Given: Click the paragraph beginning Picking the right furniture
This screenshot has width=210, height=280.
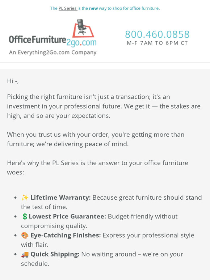Looking at the screenshot, I should [x=104, y=106].
